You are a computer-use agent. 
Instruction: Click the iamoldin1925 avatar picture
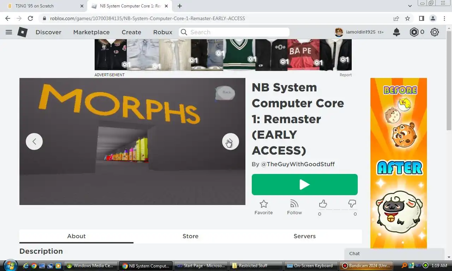[x=339, y=32]
